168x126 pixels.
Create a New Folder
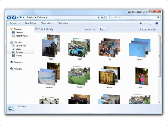30,23
